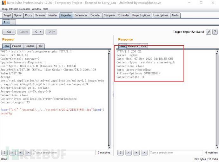Screen dimensions: 219x162
Task: Click plus button in response search bar
Action: (x=136, y=153)
